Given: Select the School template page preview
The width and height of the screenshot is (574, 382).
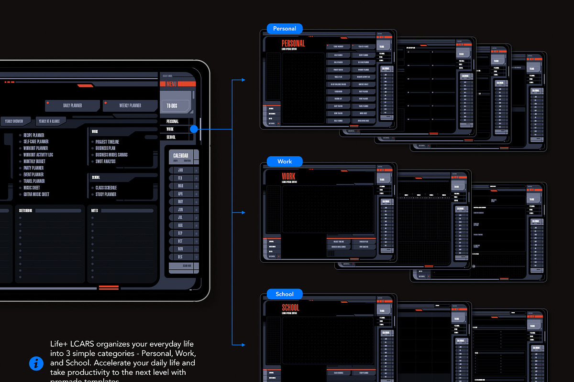Looking at the screenshot, I should click(x=329, y=338).
